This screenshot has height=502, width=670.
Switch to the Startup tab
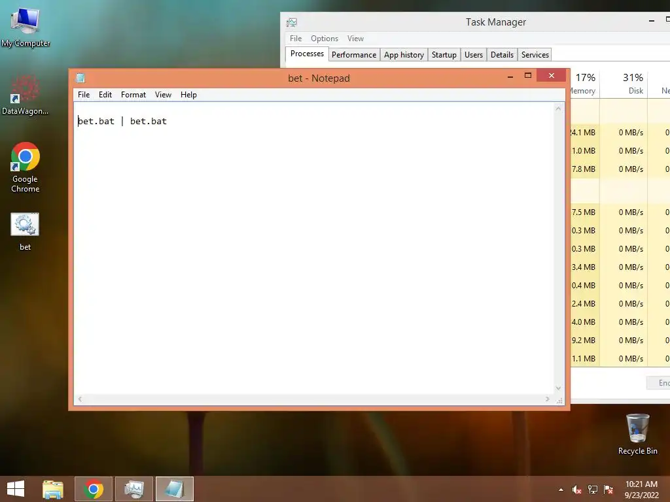pyautogui.click(x=444, y=55)
